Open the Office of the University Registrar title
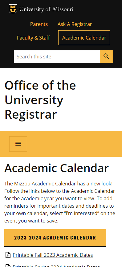 [x=40, y=100]
